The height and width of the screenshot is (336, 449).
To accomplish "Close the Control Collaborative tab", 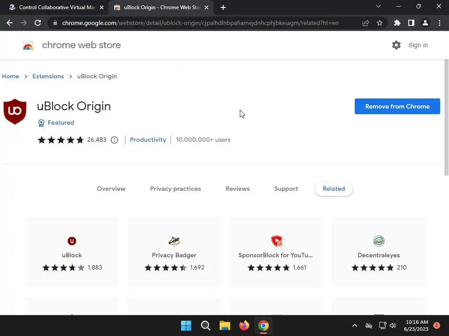I will coord(102,7).
